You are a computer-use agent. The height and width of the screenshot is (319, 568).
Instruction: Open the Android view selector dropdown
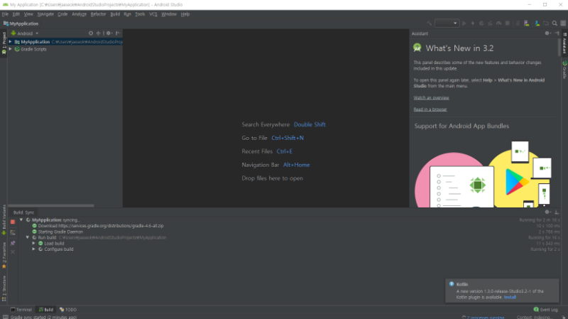25,33
